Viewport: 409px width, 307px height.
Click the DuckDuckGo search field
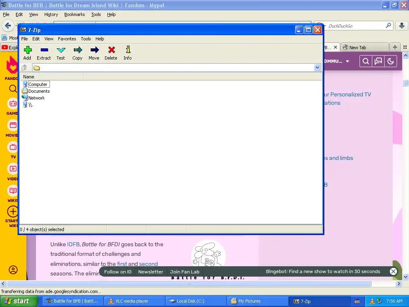(355, 26)
